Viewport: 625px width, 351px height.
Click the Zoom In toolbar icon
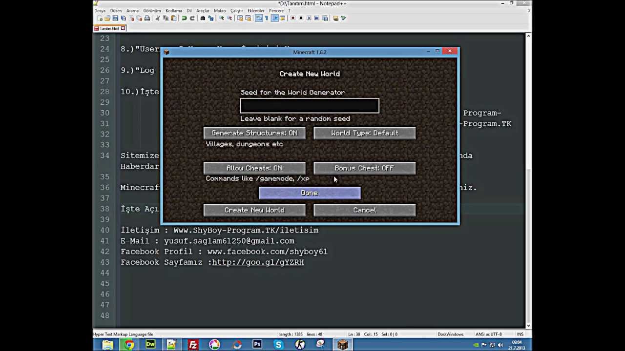(221, 18)
